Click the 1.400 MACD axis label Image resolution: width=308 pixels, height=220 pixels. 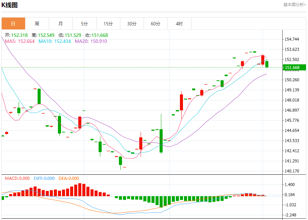[290, 185]
